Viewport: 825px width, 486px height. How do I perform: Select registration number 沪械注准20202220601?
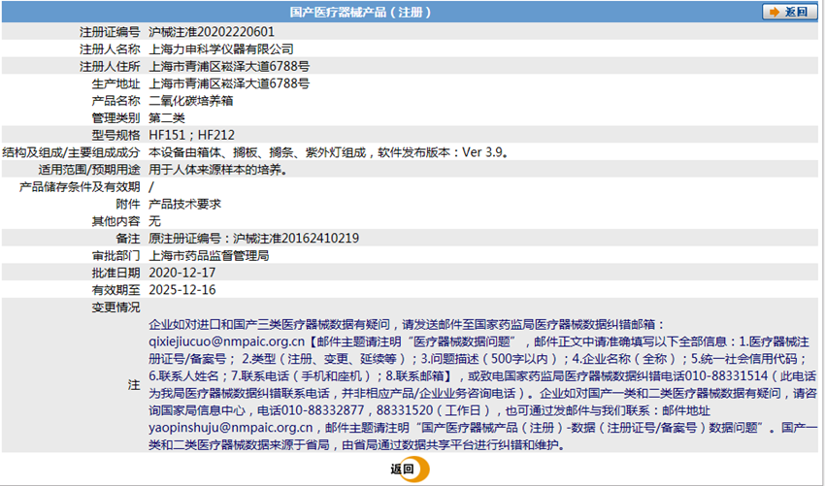212,32
